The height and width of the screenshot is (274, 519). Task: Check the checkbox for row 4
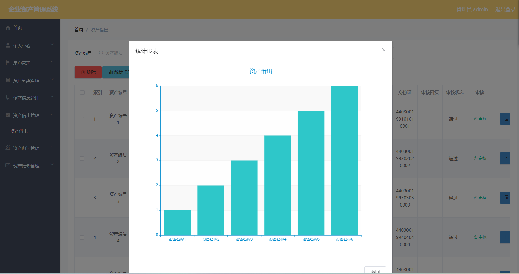point(82,237)
